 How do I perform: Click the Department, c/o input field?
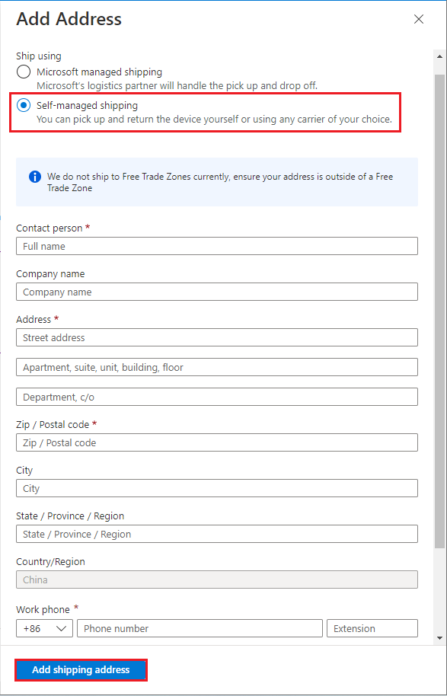(216, 397)
